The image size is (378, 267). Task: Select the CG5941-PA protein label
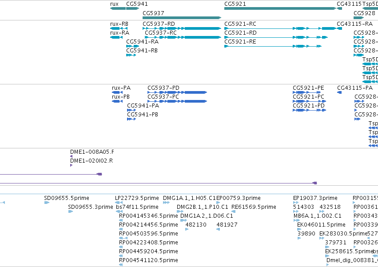tap(143, 106)
